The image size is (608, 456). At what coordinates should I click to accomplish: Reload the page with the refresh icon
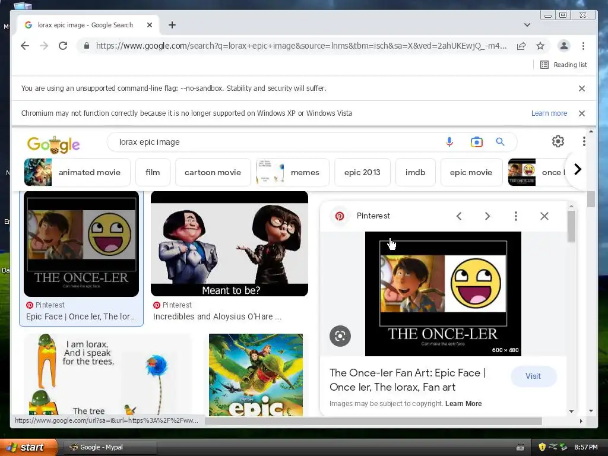(63, 46)
